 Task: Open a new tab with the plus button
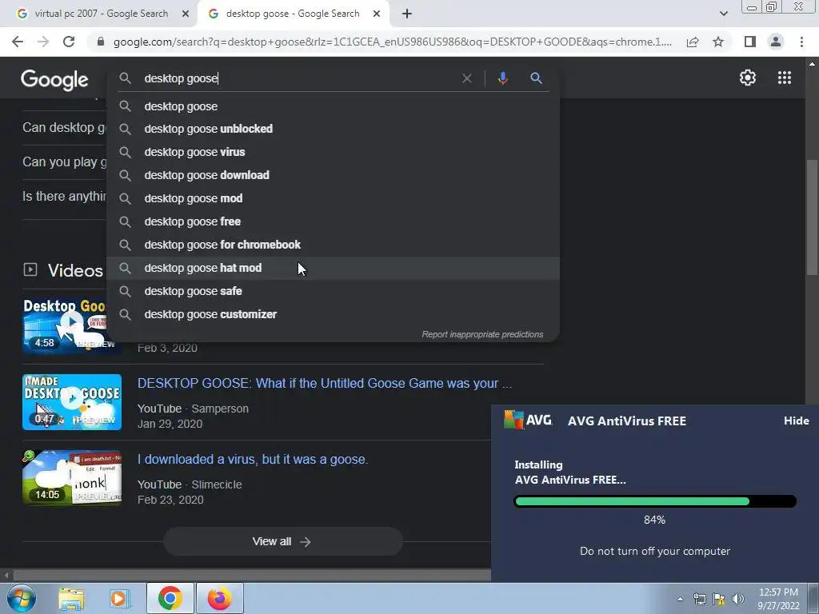[407, 14]
